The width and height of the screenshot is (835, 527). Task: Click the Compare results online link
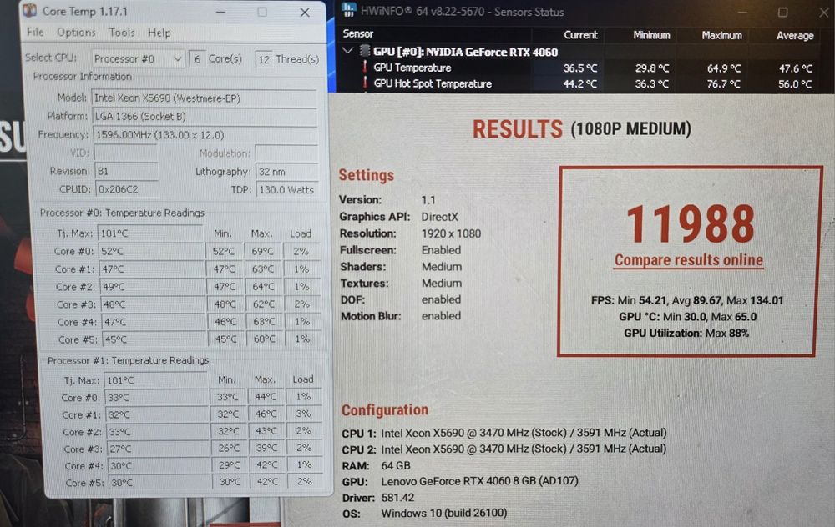(689, 260)
